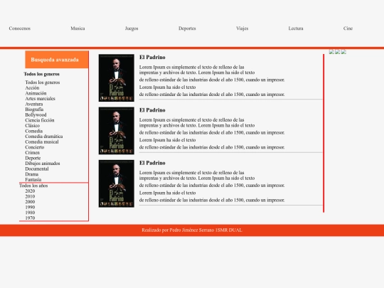The height and width of the screenshot is (288, 384).
Task: Pick year 1970 from the list
Action: click(x=30, y=218)
